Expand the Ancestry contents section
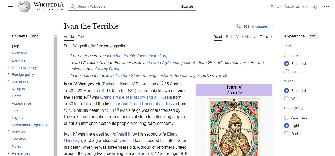The height and width of the screenshot is (156, 335). [x=9, y=132]
